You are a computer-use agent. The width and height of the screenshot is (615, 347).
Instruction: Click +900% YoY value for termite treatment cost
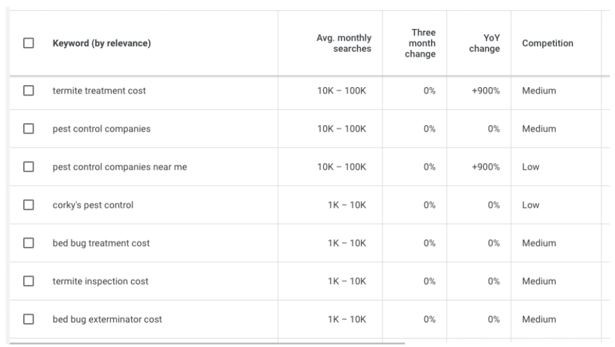coord(486,91)
